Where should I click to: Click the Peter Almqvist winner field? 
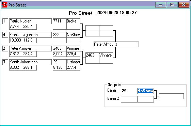[x=116, y=44]
